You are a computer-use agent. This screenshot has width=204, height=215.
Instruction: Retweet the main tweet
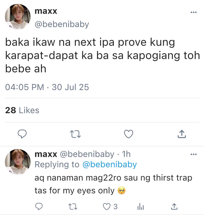[75, 134]
